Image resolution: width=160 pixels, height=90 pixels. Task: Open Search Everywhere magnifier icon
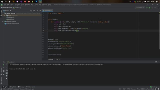pyautogui.click(x=158, y=8)
